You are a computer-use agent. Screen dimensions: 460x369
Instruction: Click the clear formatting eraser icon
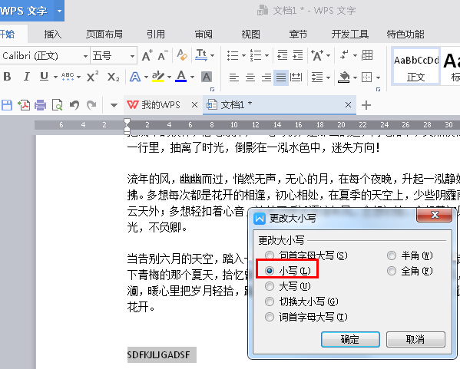coord(182,54)
